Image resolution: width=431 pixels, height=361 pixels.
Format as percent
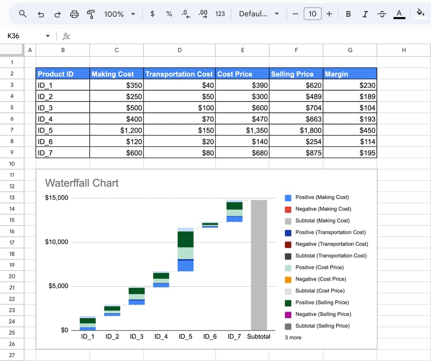click(169, 14)
